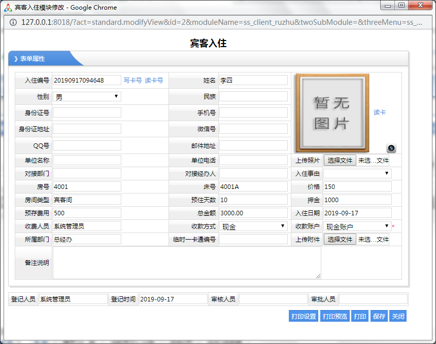Click the 读卡 link beside photo
436x344 pixels.
click(x=380, y=112)
